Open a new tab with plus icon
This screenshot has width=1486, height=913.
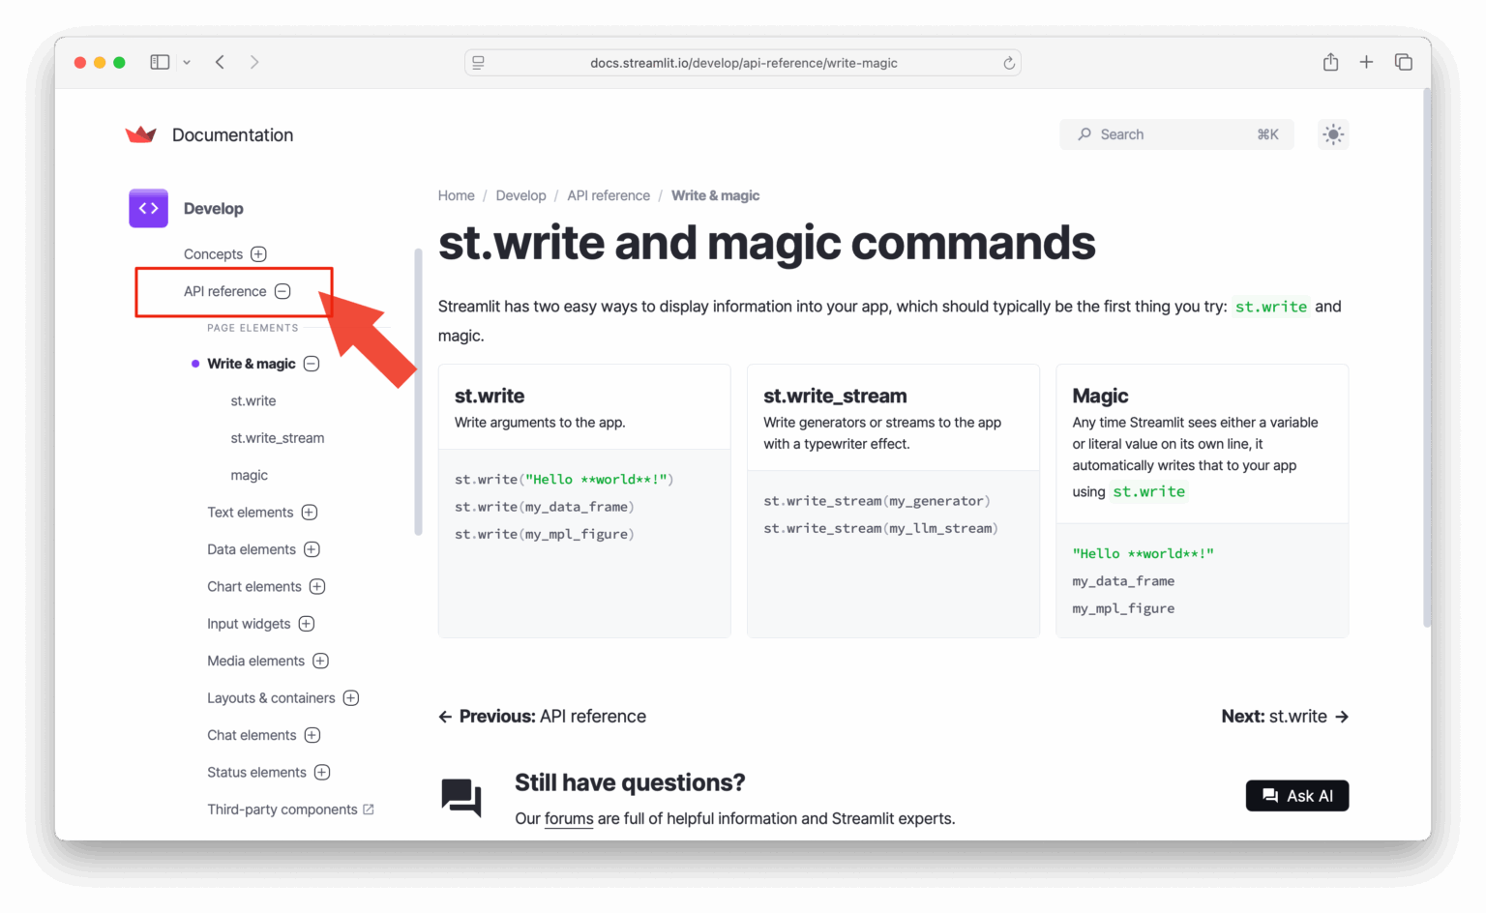(x=1366, y=62)
